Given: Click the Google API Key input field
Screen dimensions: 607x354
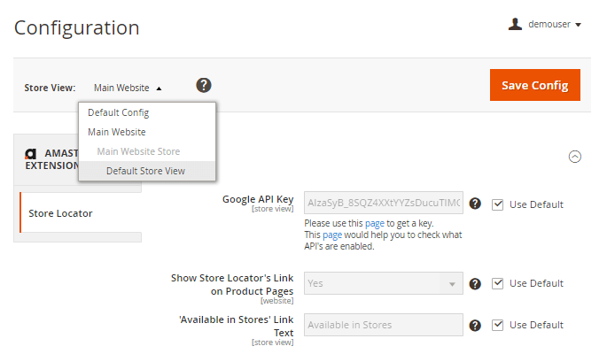Looking at the screenshot, I should tap(383, 204).
